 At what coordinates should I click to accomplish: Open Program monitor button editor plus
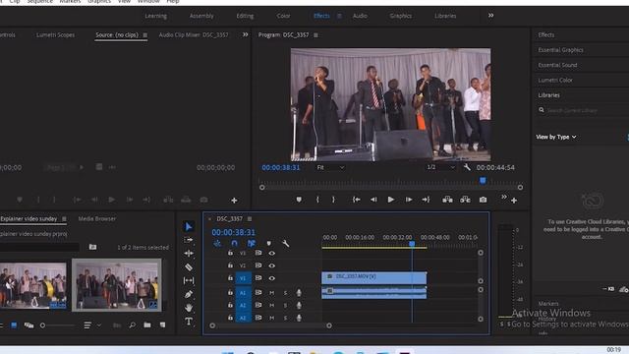point(514,201)
